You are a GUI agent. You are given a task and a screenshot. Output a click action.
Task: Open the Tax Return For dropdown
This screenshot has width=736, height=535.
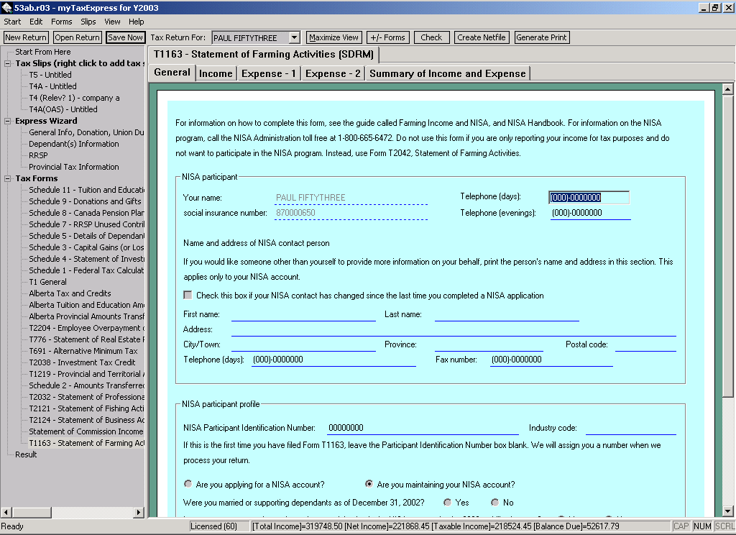point(294,37)
